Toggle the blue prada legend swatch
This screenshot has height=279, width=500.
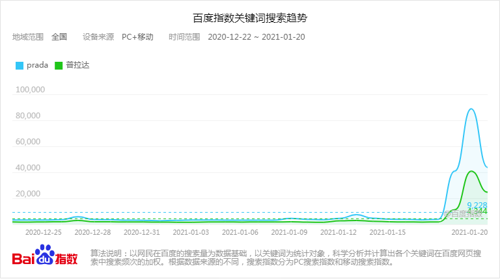pyautogui.click(x=20, y=65)
